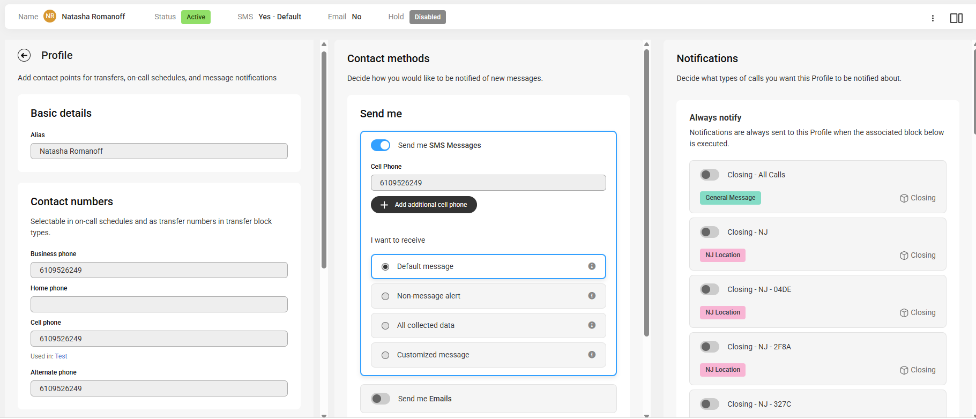
Task: Click the empty Home phone field
Action: pyautogui.click(x=159, y=304)
